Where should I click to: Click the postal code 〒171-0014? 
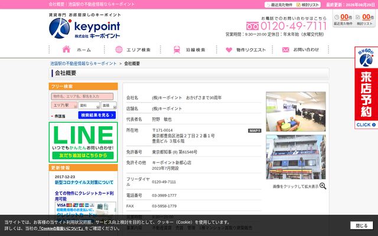pos(162,130)
